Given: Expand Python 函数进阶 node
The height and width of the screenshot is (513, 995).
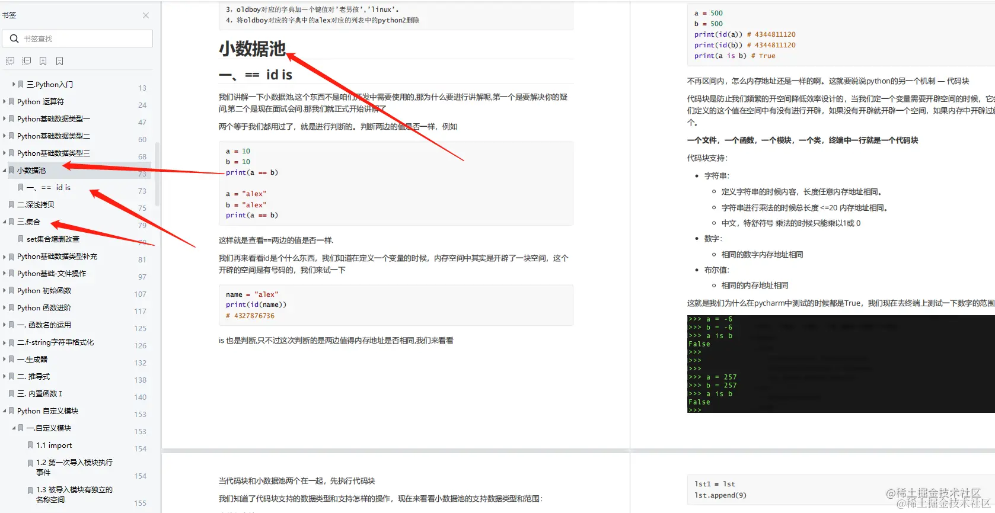Looking at the screenshot, I should point(4,308).
